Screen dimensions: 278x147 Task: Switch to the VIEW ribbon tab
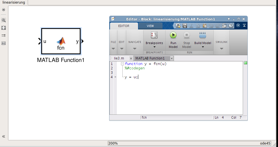tap(150, 26)
